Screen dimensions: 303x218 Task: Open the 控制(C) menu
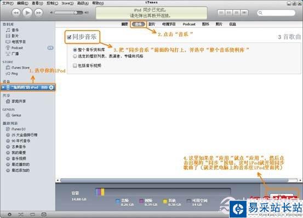coord(53,3)
